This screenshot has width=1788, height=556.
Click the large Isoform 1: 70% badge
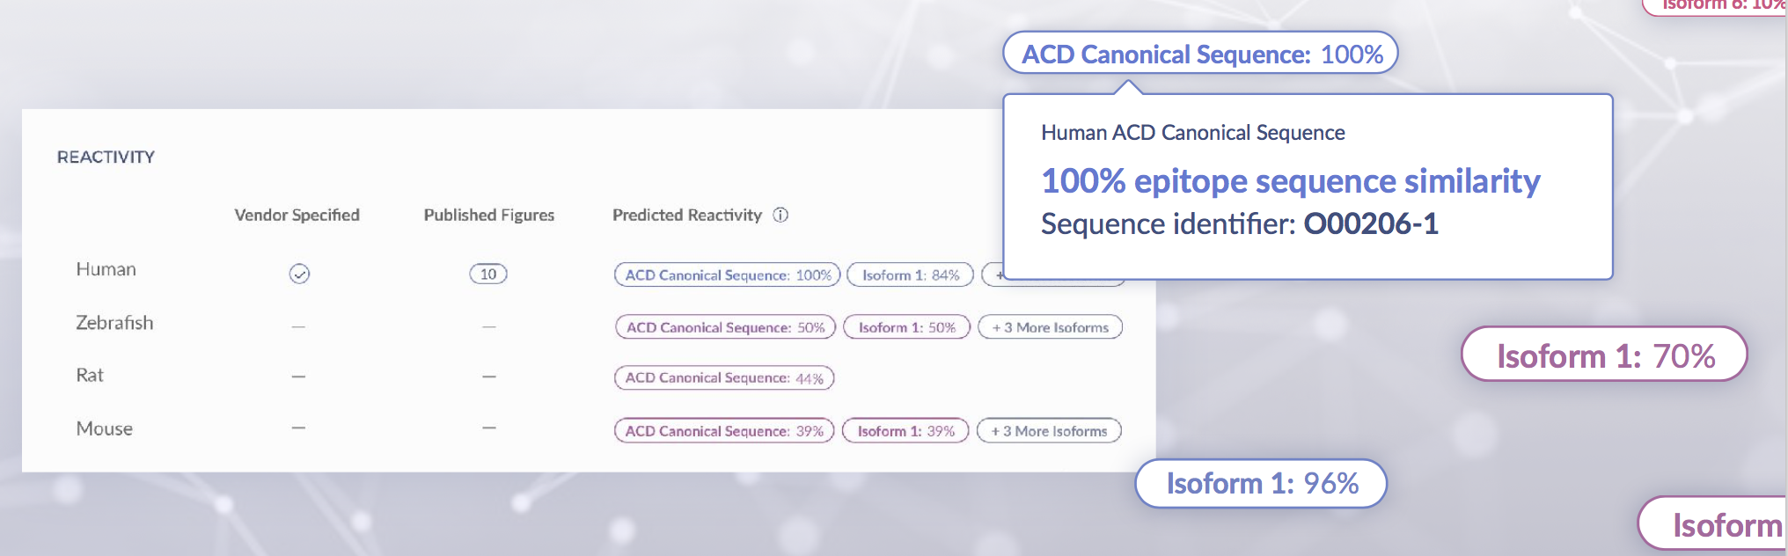1605,355
